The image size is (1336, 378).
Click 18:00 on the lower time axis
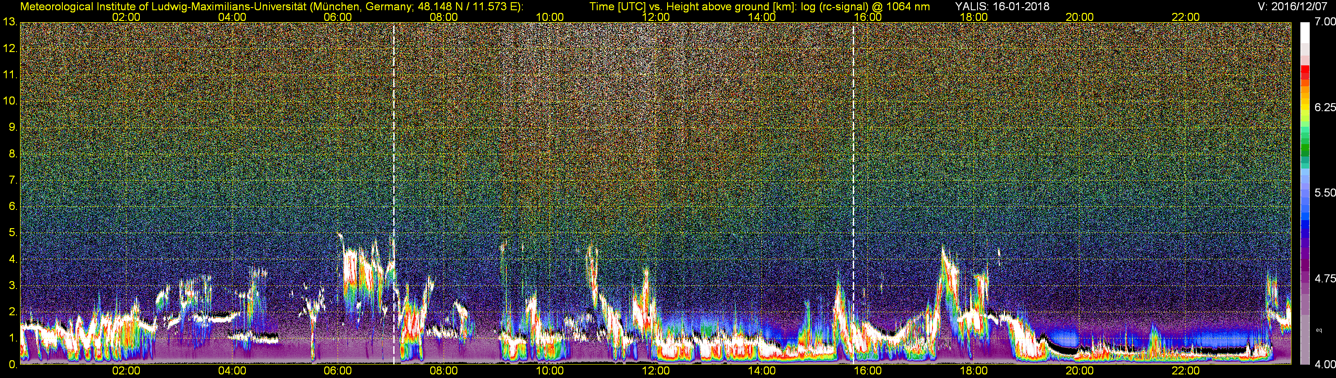coord(973,371)
